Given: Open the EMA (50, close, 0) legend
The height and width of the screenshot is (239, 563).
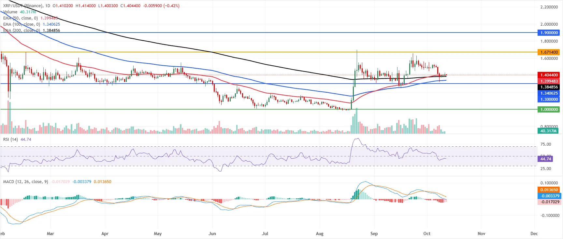Looking at the screenshot, I should (x=20, y=18).
